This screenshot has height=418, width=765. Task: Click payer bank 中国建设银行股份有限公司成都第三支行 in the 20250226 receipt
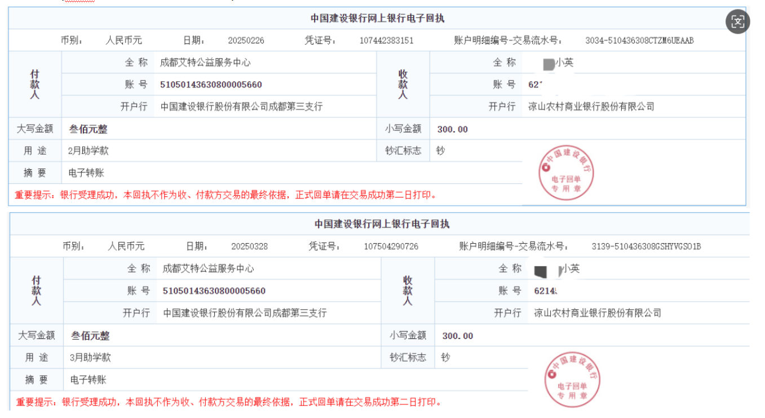pyautogui.click(x=242, y=107)
